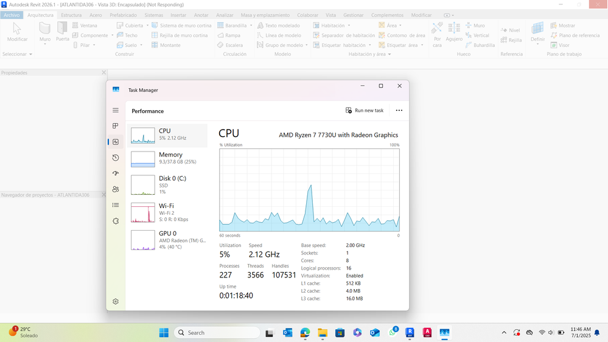Click the CPU utilization graph
This screenshot has width=608, height=342.
pyautogui.click(x=309, y=190)
